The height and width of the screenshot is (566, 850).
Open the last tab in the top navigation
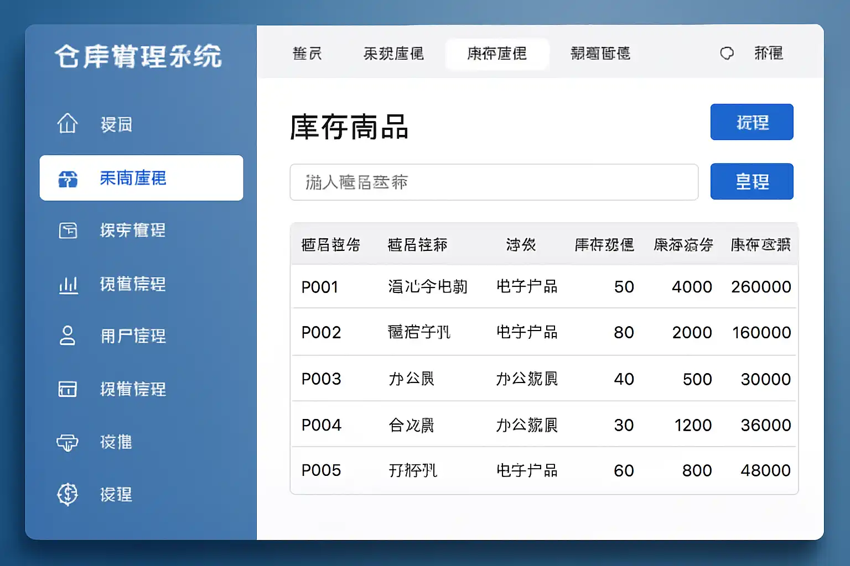pos(600,54)
